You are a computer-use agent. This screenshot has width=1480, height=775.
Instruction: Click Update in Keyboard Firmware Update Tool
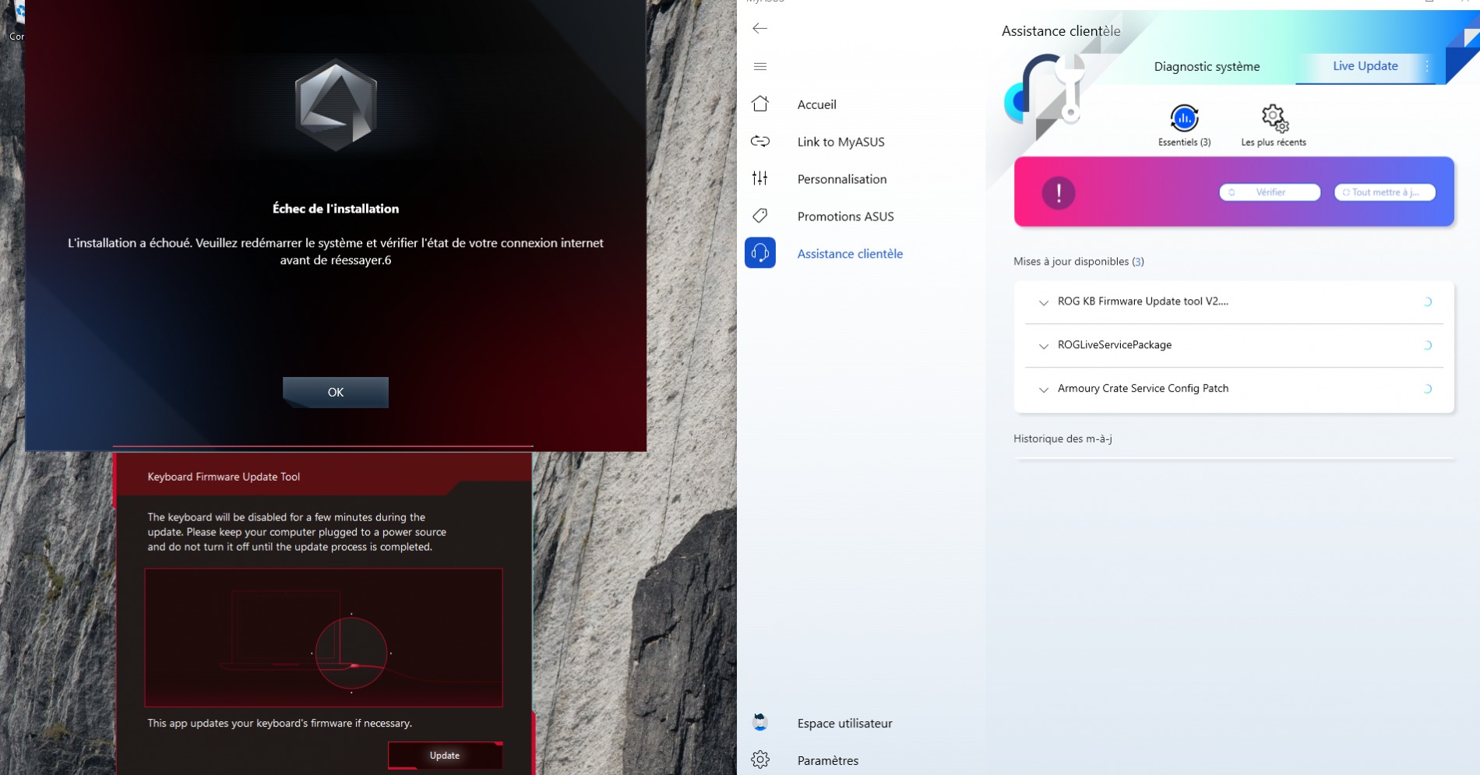[x=445, y=756]
